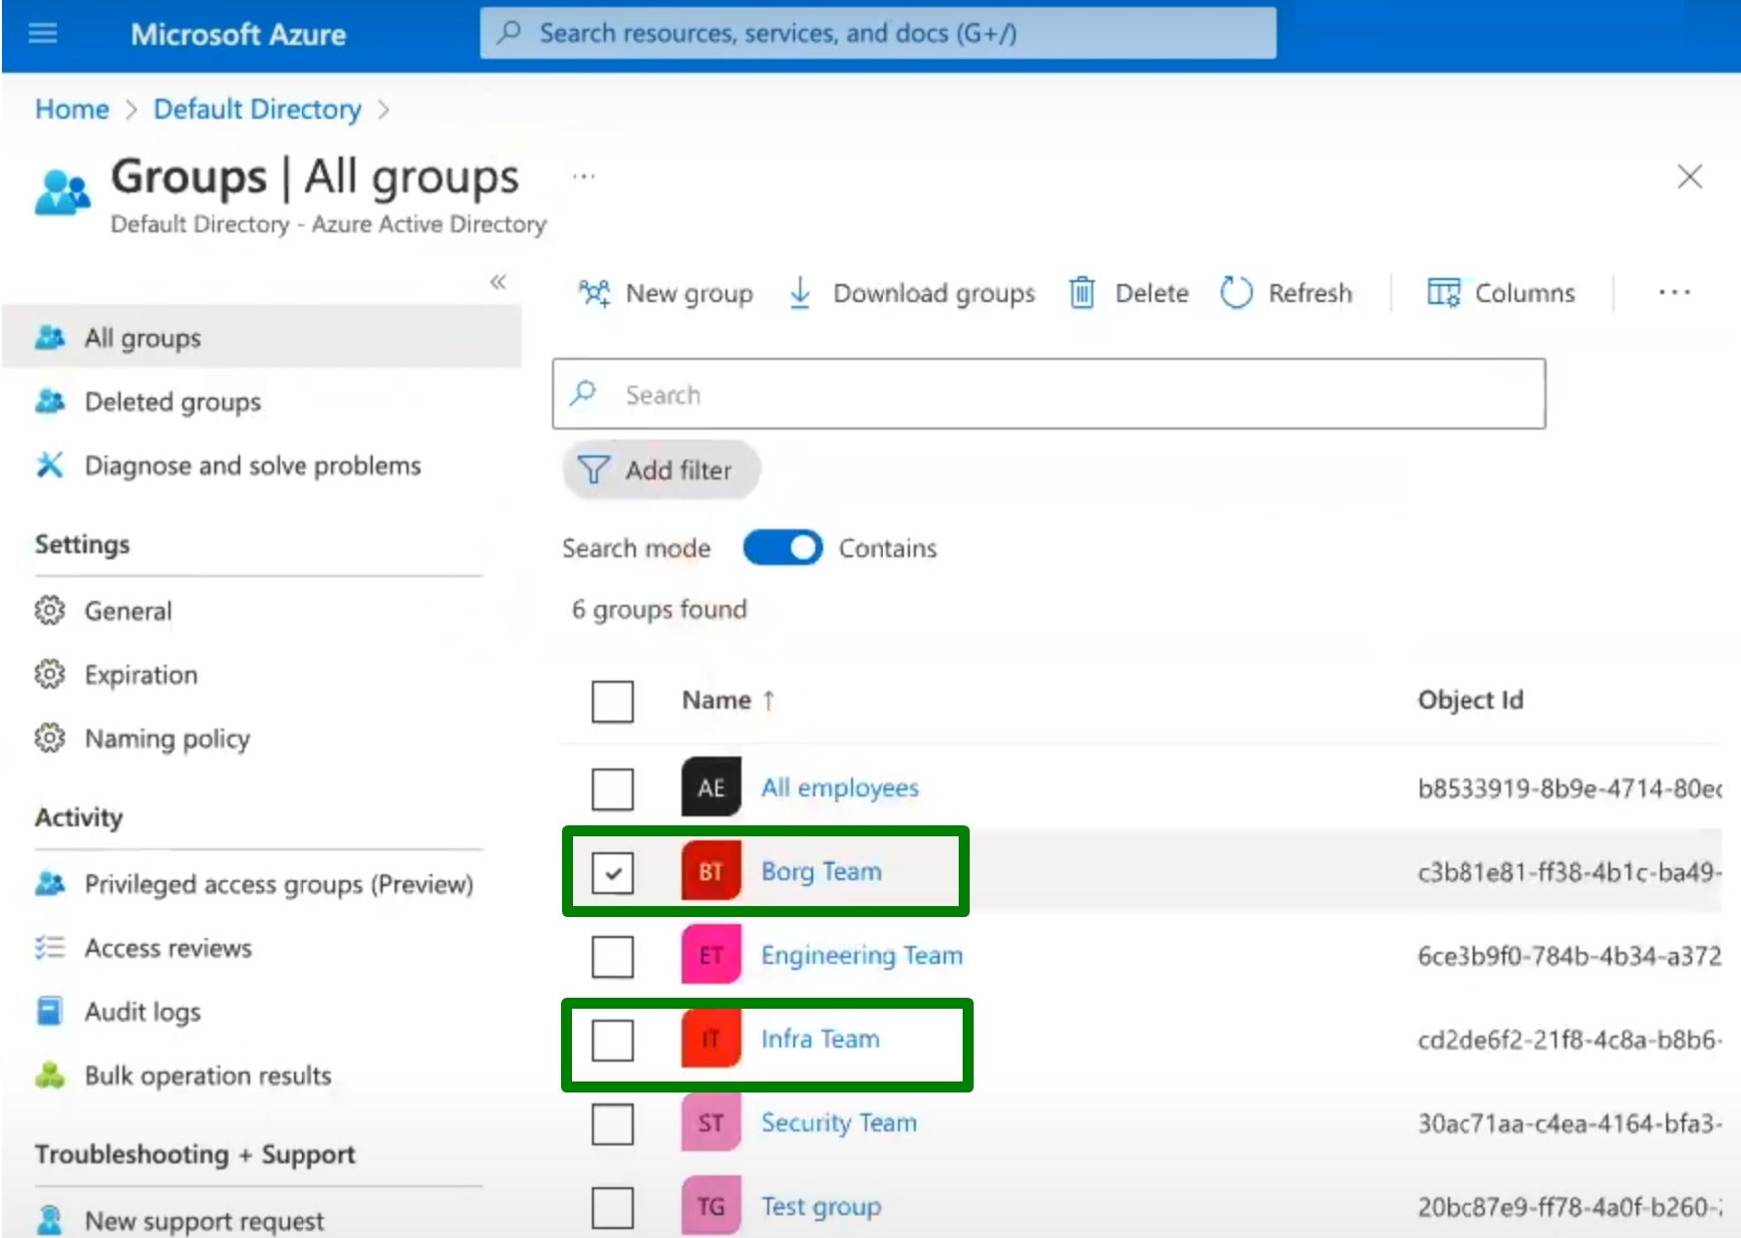Open the ellipsis menu beside page title
The height and width of the screenshot is (1238, 1741).
tap(584, 176)
